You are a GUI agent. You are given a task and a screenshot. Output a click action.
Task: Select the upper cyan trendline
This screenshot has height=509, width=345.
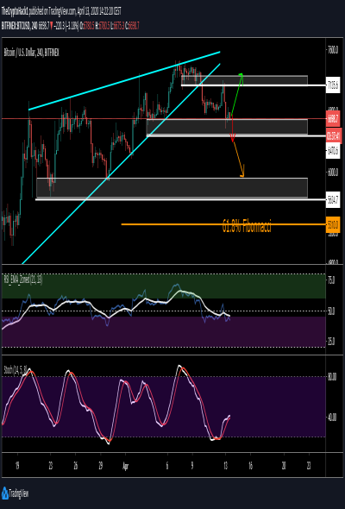coord(124,80)
